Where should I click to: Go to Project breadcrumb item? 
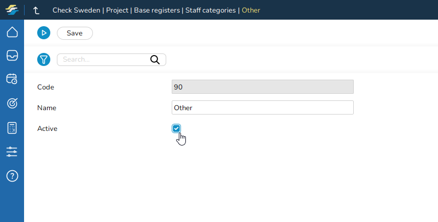117,10
